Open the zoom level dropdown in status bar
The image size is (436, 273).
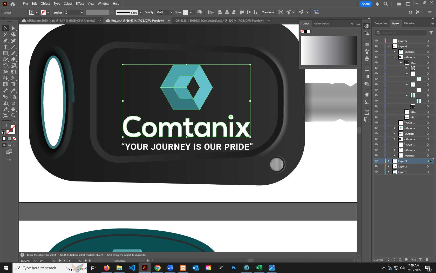[35, 261]
